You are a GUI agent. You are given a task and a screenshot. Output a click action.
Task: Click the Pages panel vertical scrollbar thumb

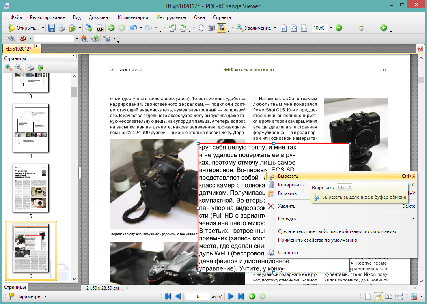point(74,92)
